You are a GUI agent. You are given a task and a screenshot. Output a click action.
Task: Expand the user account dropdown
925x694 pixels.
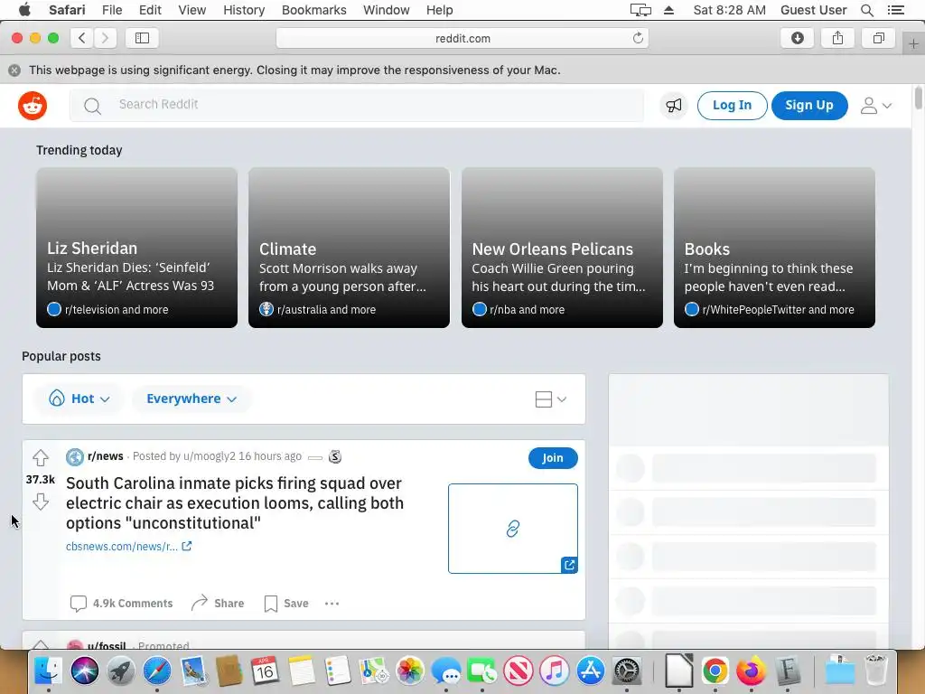click(875, 106)
